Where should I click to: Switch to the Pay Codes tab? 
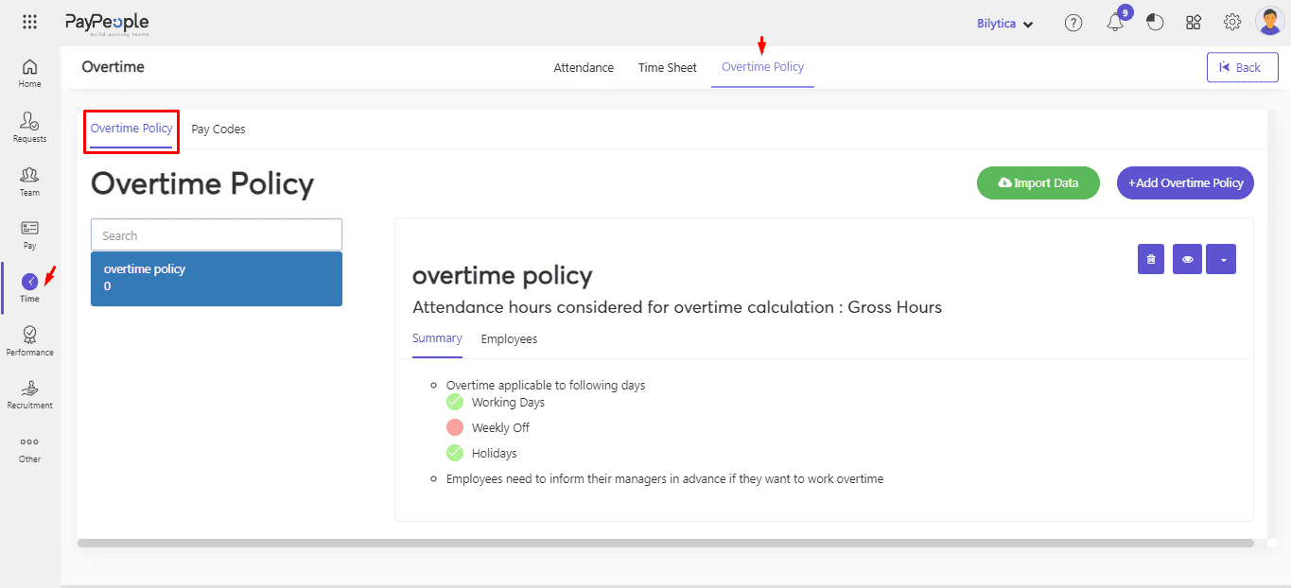(218, 130)
